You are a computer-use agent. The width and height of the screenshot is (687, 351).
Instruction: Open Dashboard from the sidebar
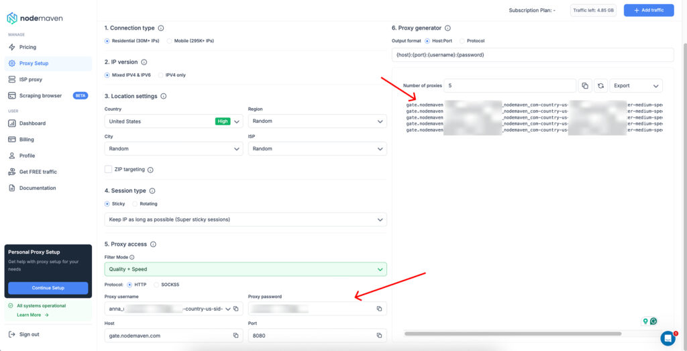32,123
